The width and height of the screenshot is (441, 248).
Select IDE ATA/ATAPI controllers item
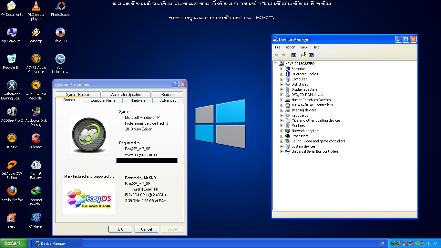312,105
